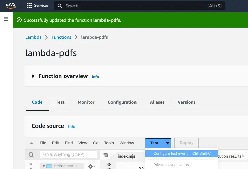Viewport: 248px width, 169px height.
Task: Select the index.mjs editor tab
Action: [126, 156]
